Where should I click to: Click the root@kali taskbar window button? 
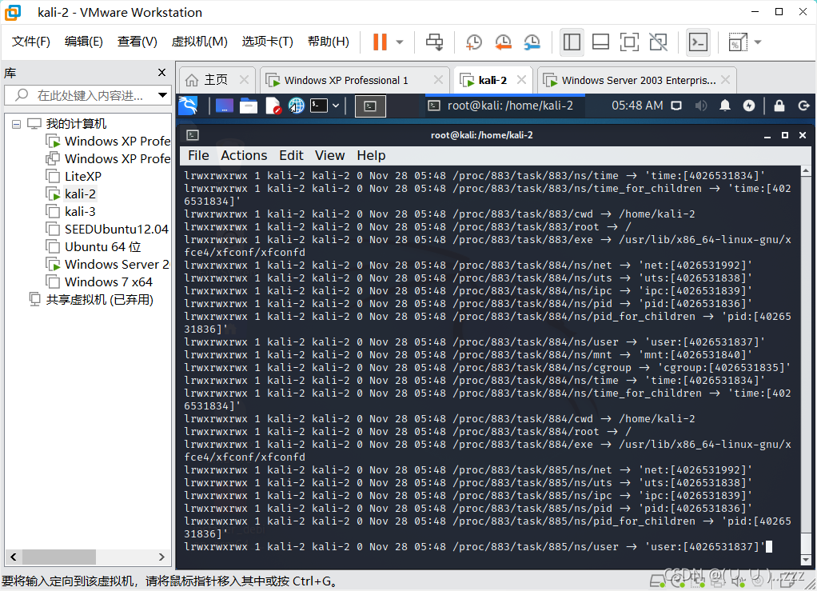click(x=505, y=106)
